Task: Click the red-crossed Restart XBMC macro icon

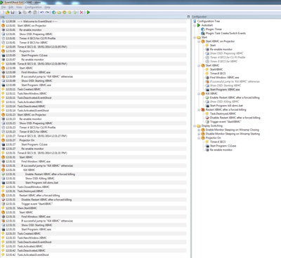Action: (x=203, y=109)
